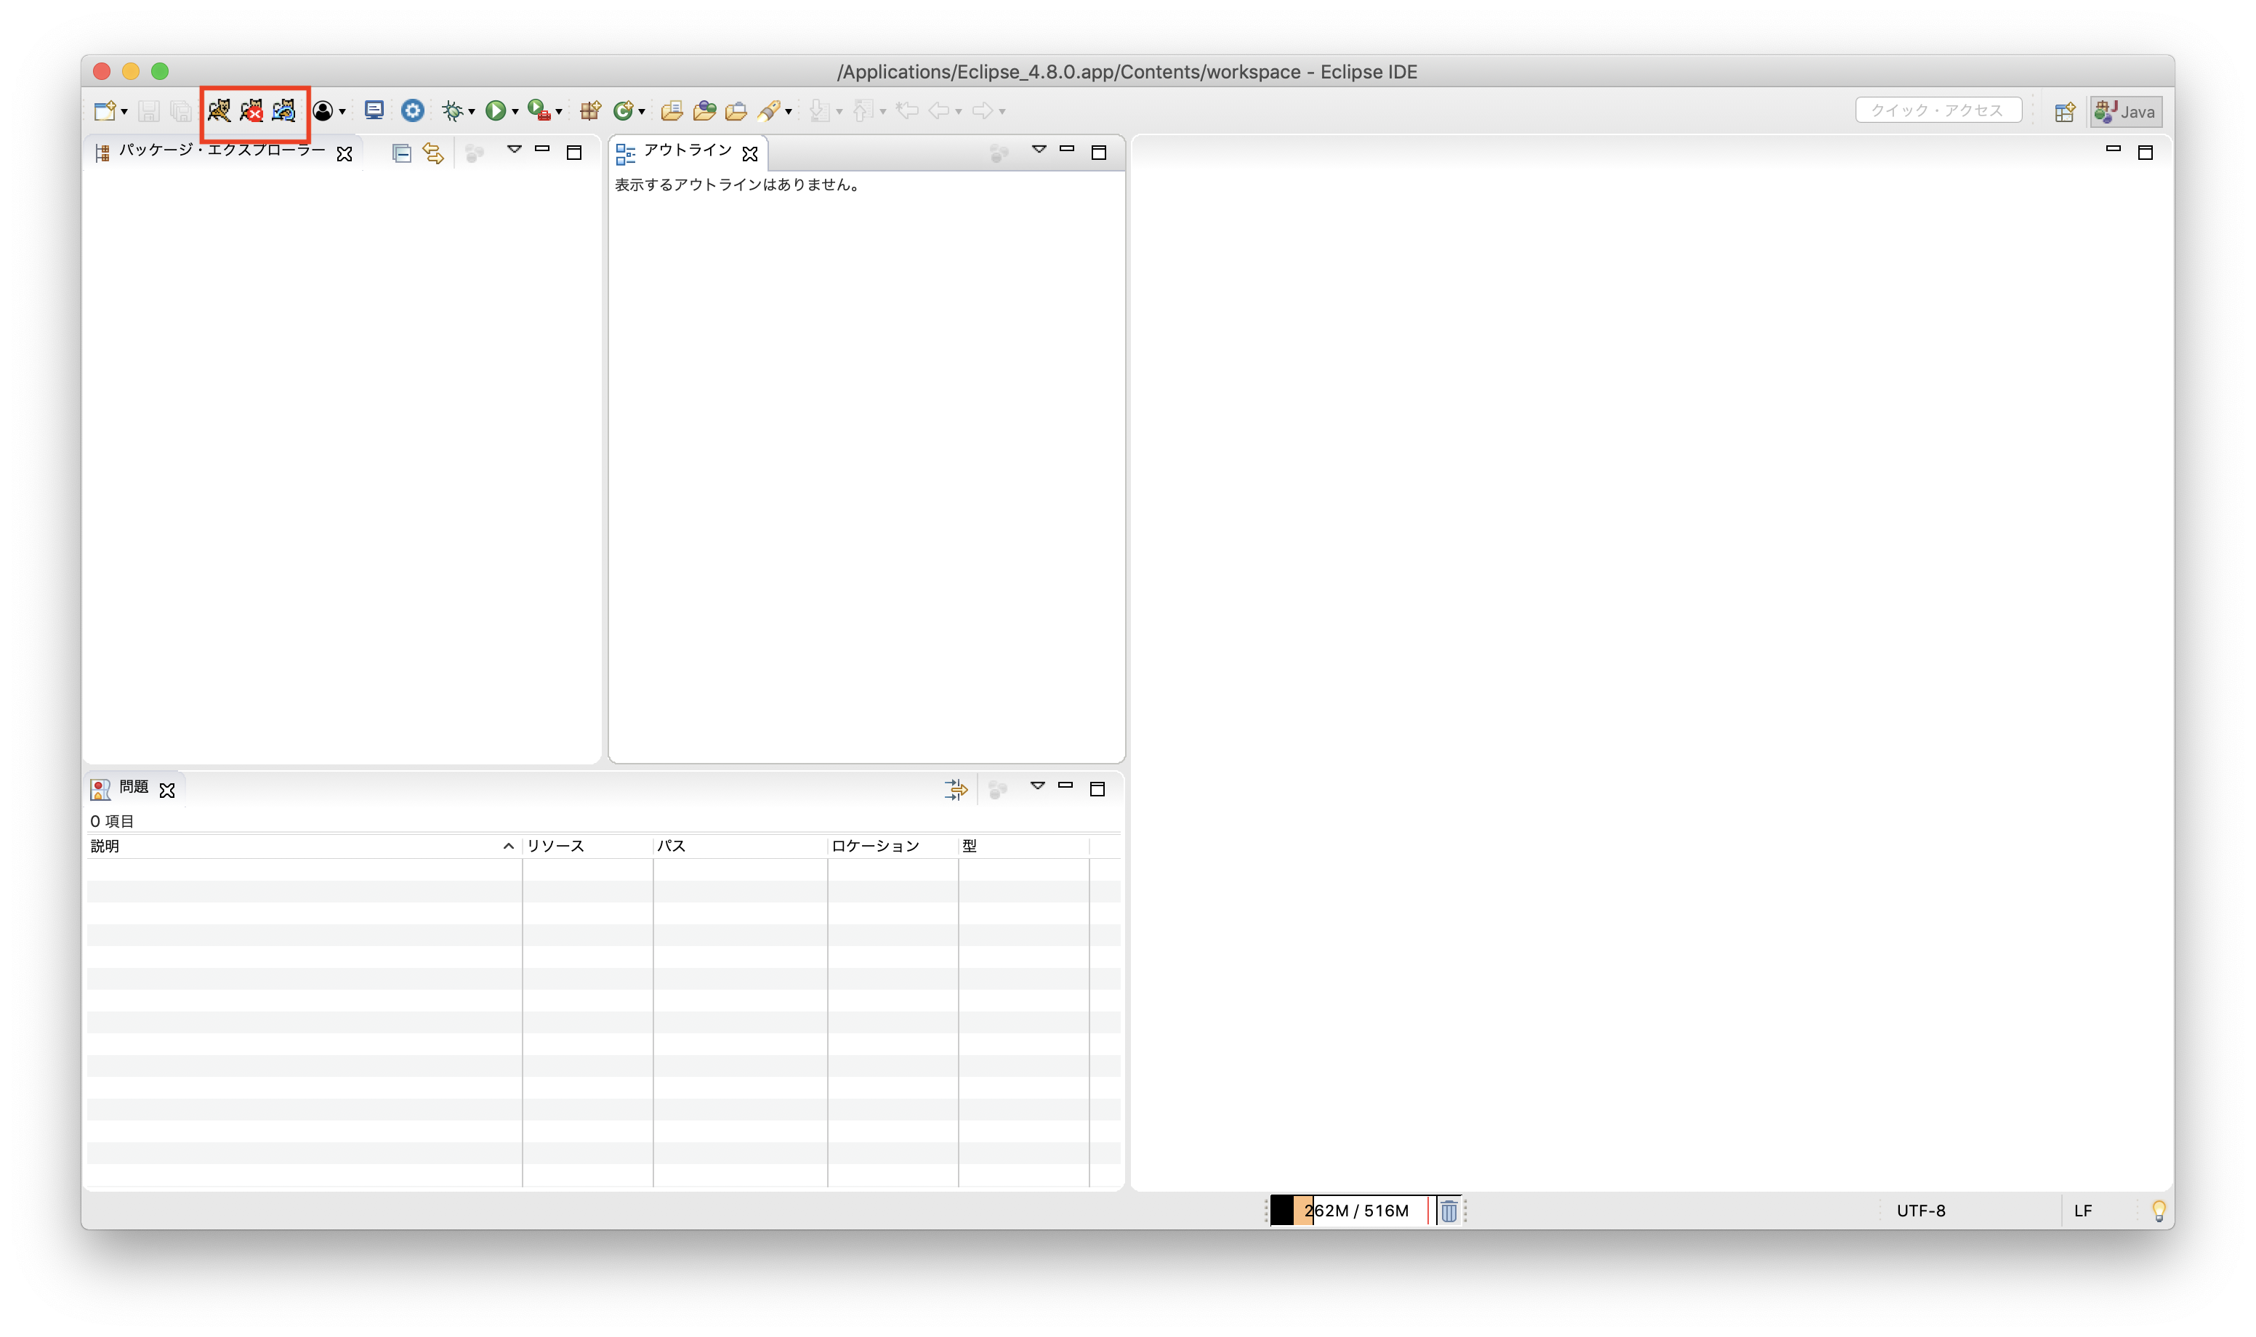The width and height of the screenshot is (2256, 1337).
Task: Click the New Java Package icon
Action: [590, 111]
